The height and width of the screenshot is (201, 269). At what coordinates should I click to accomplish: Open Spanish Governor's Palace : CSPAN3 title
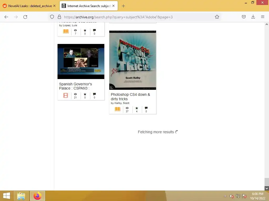click(x=75, y=86)
